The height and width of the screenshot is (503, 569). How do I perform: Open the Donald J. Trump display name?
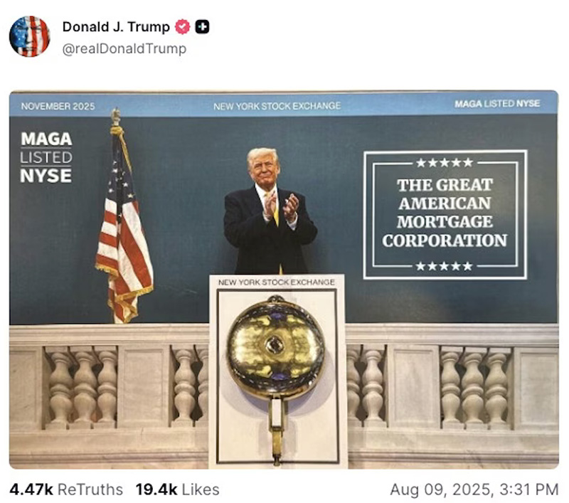116,27
